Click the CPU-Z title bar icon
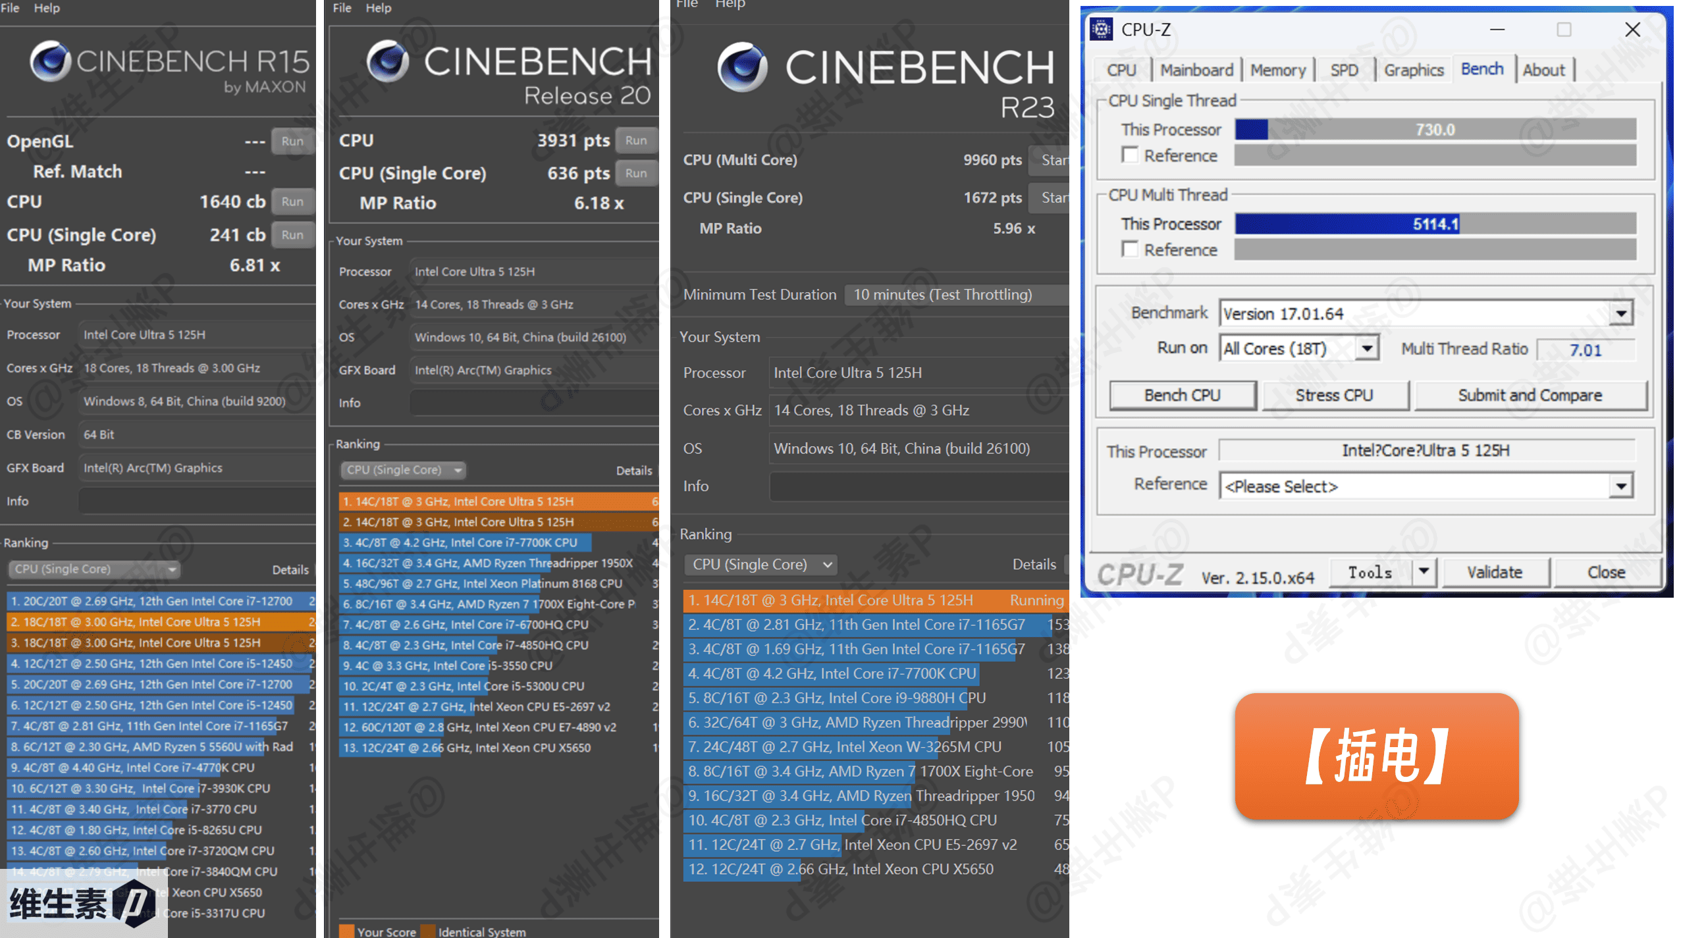 [1100, 30]
